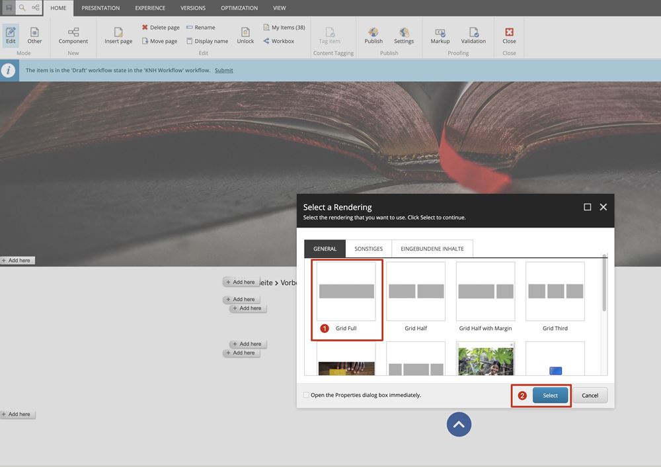Click the Settings publish icon
Image resolution: width=661 pixels, height=467 pixels.
[404, 32]
